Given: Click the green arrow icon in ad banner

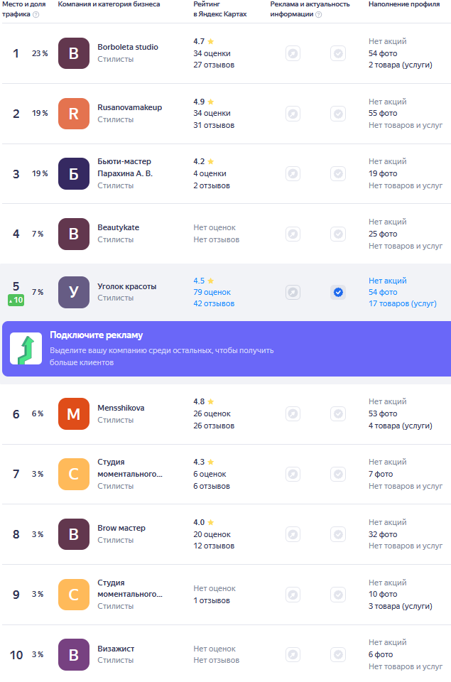Looking at the screenshot, I should pos(26,349).
